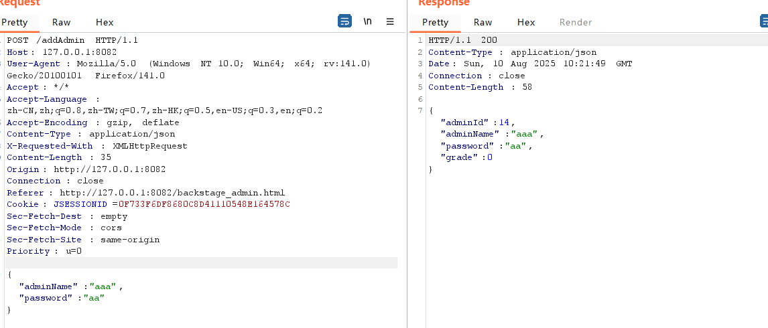Select the response Pretty tab
The width and height of the screenshot is (768, 328).
click(435, 22)
